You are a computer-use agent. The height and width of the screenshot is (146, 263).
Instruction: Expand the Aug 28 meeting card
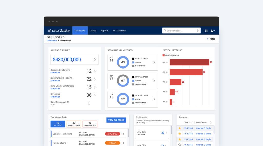(x=154, y=62)
